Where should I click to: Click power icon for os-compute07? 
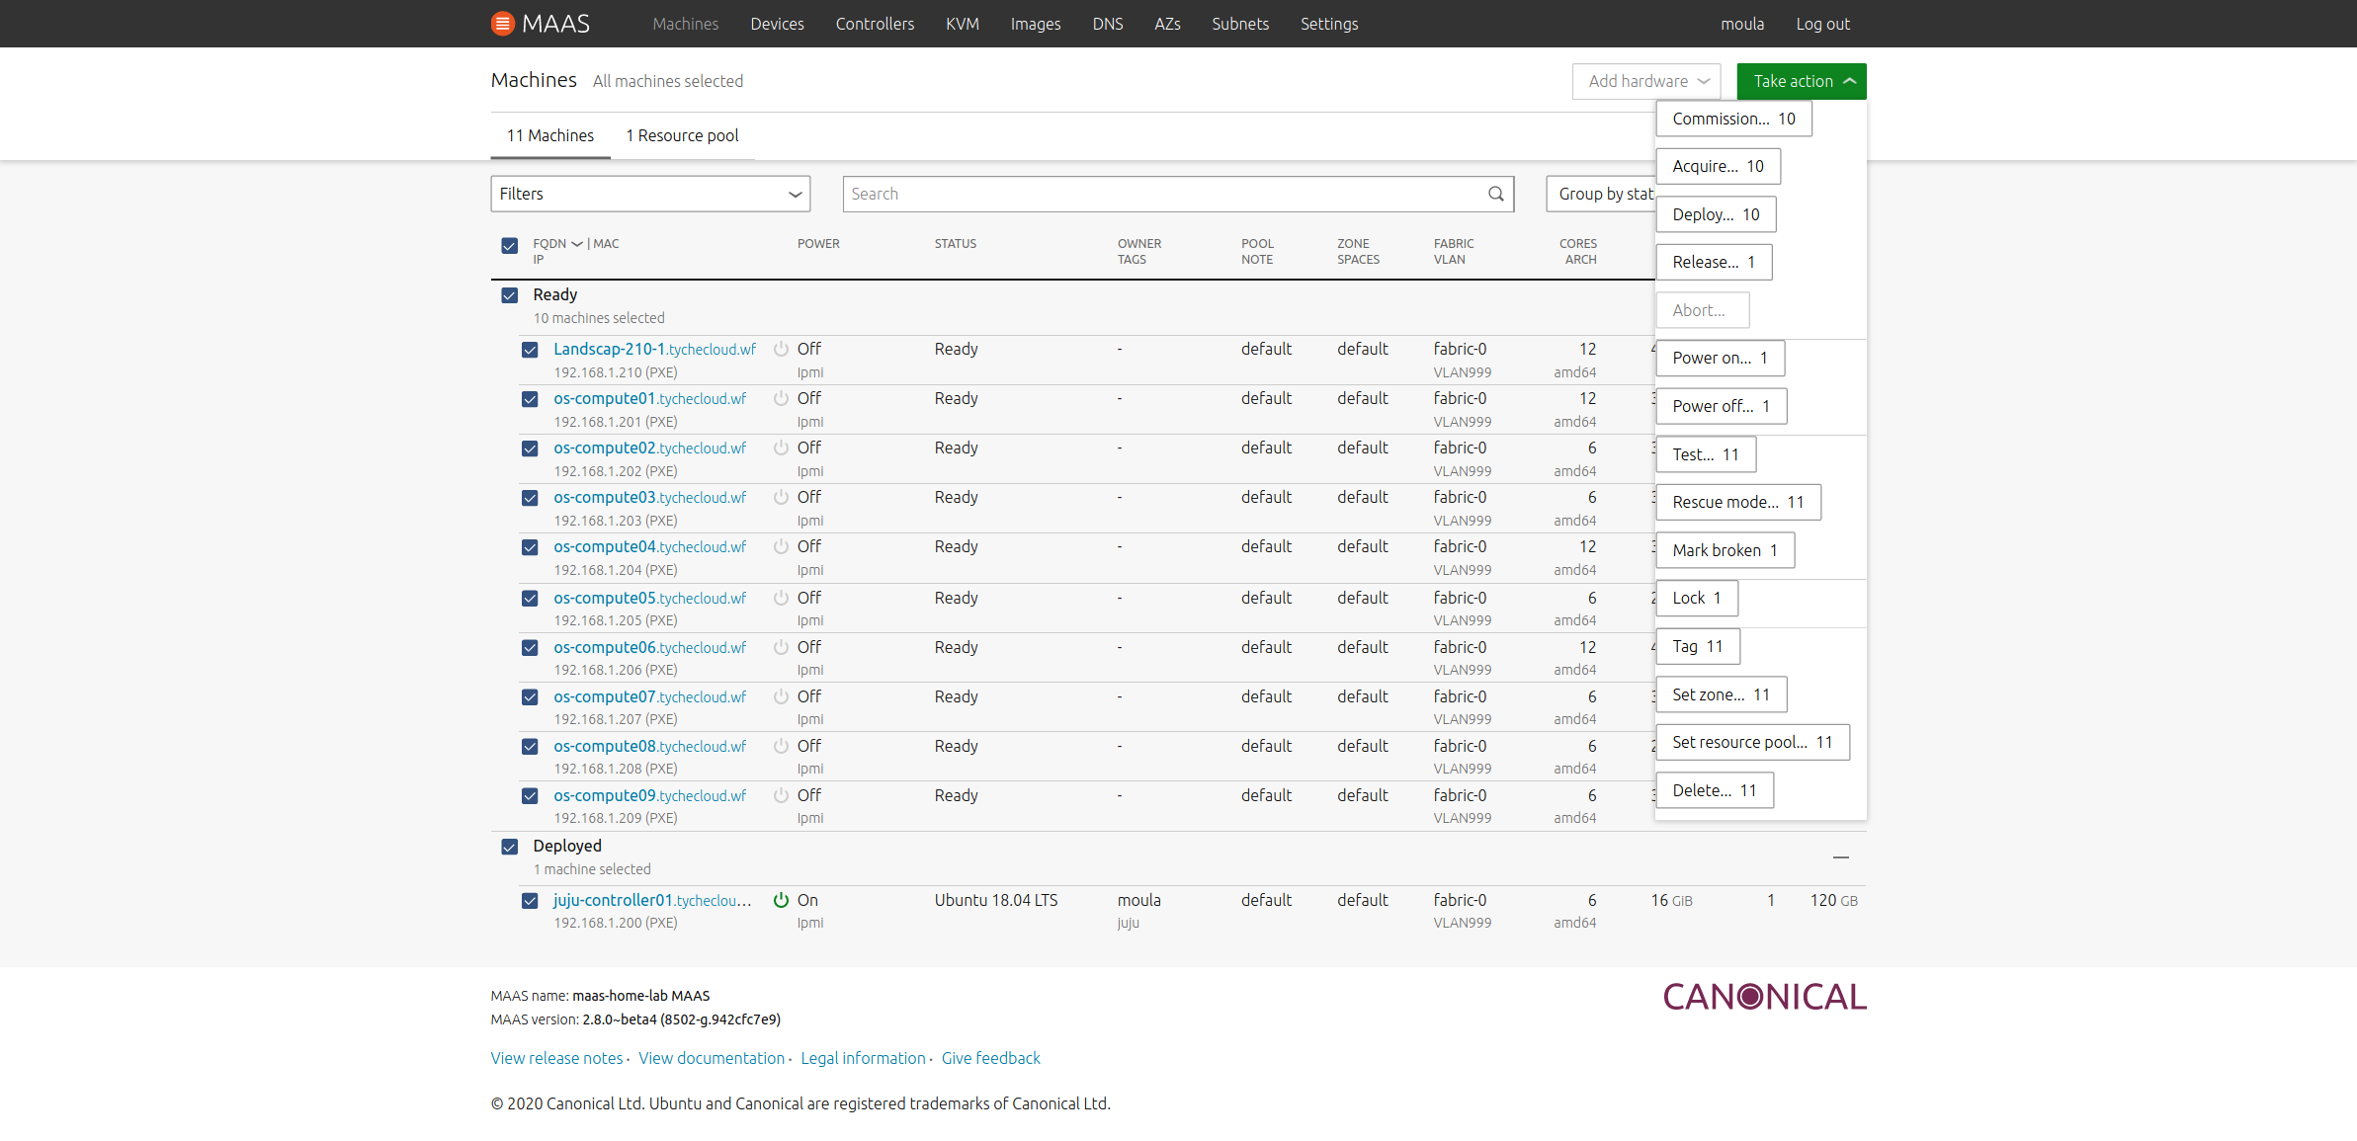click(x=781, y=696)
